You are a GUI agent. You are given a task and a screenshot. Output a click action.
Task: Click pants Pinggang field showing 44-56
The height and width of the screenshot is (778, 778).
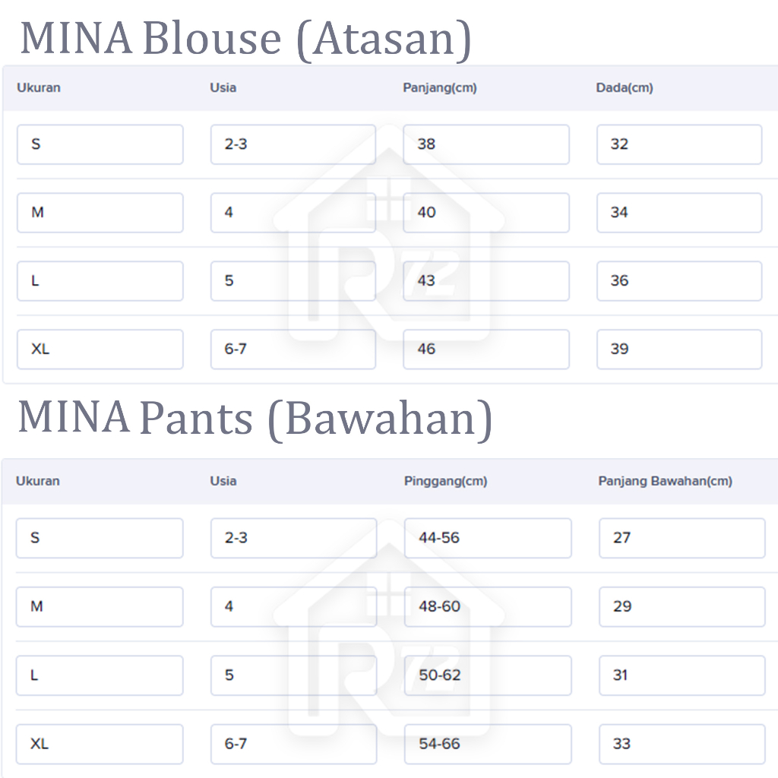[x=487, y=538]
